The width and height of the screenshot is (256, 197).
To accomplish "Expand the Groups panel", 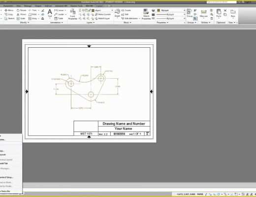I will coord(192,23).
